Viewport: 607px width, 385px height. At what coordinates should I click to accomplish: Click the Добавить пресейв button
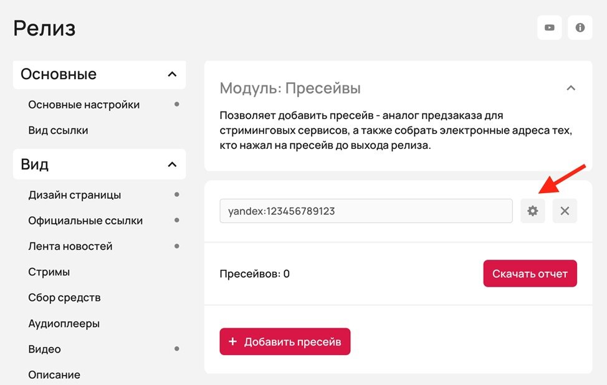click(285, 341)
